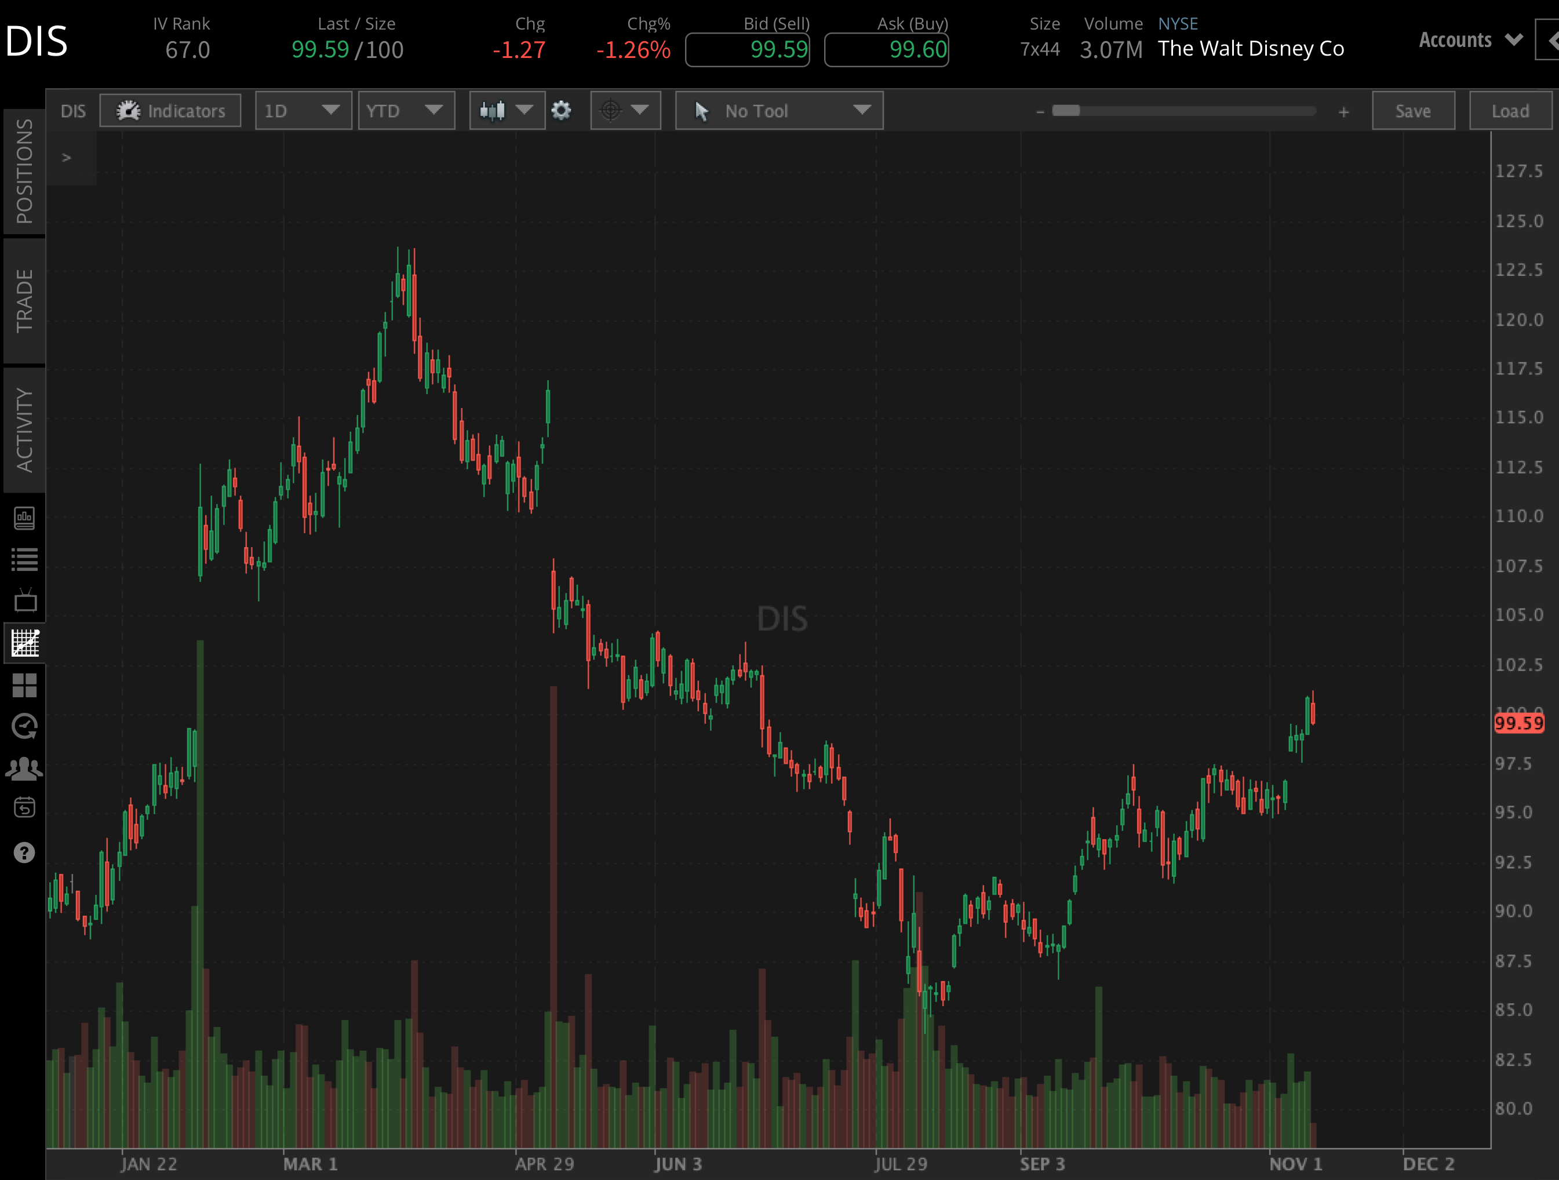Open chart settings gear icon

[561, 111]
